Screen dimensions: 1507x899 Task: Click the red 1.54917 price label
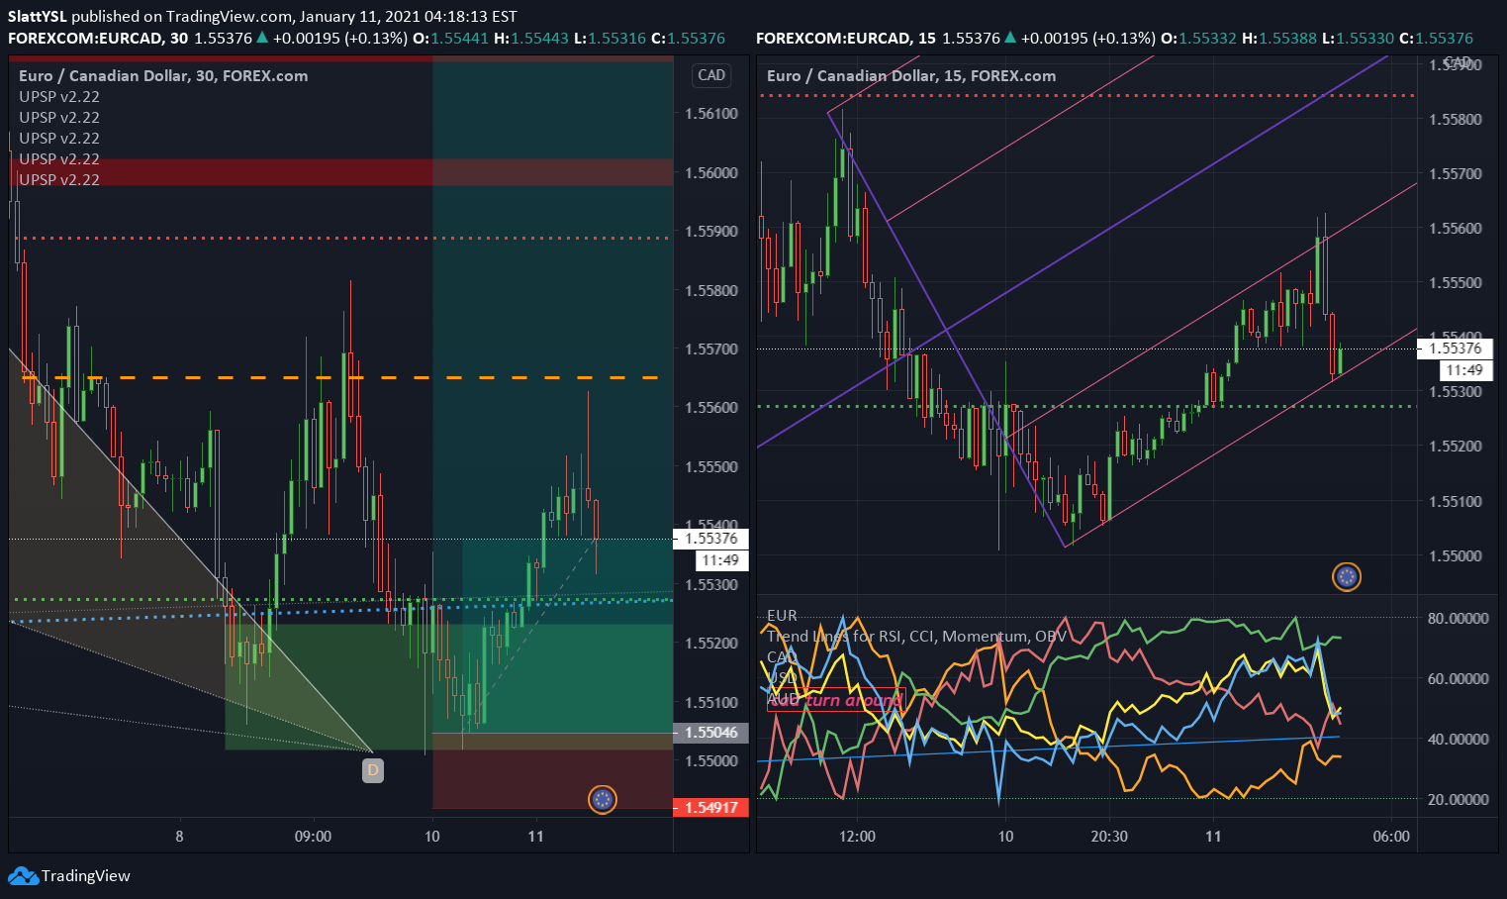click(x=710, y=807)
